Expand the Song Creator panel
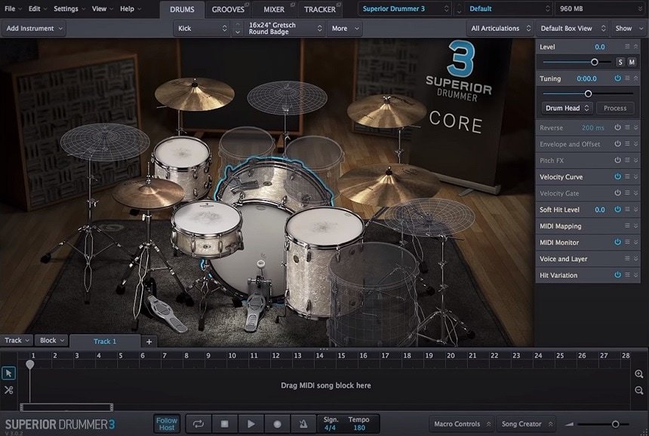The height and width of the screenshot is (436, 649). (526, 424)
